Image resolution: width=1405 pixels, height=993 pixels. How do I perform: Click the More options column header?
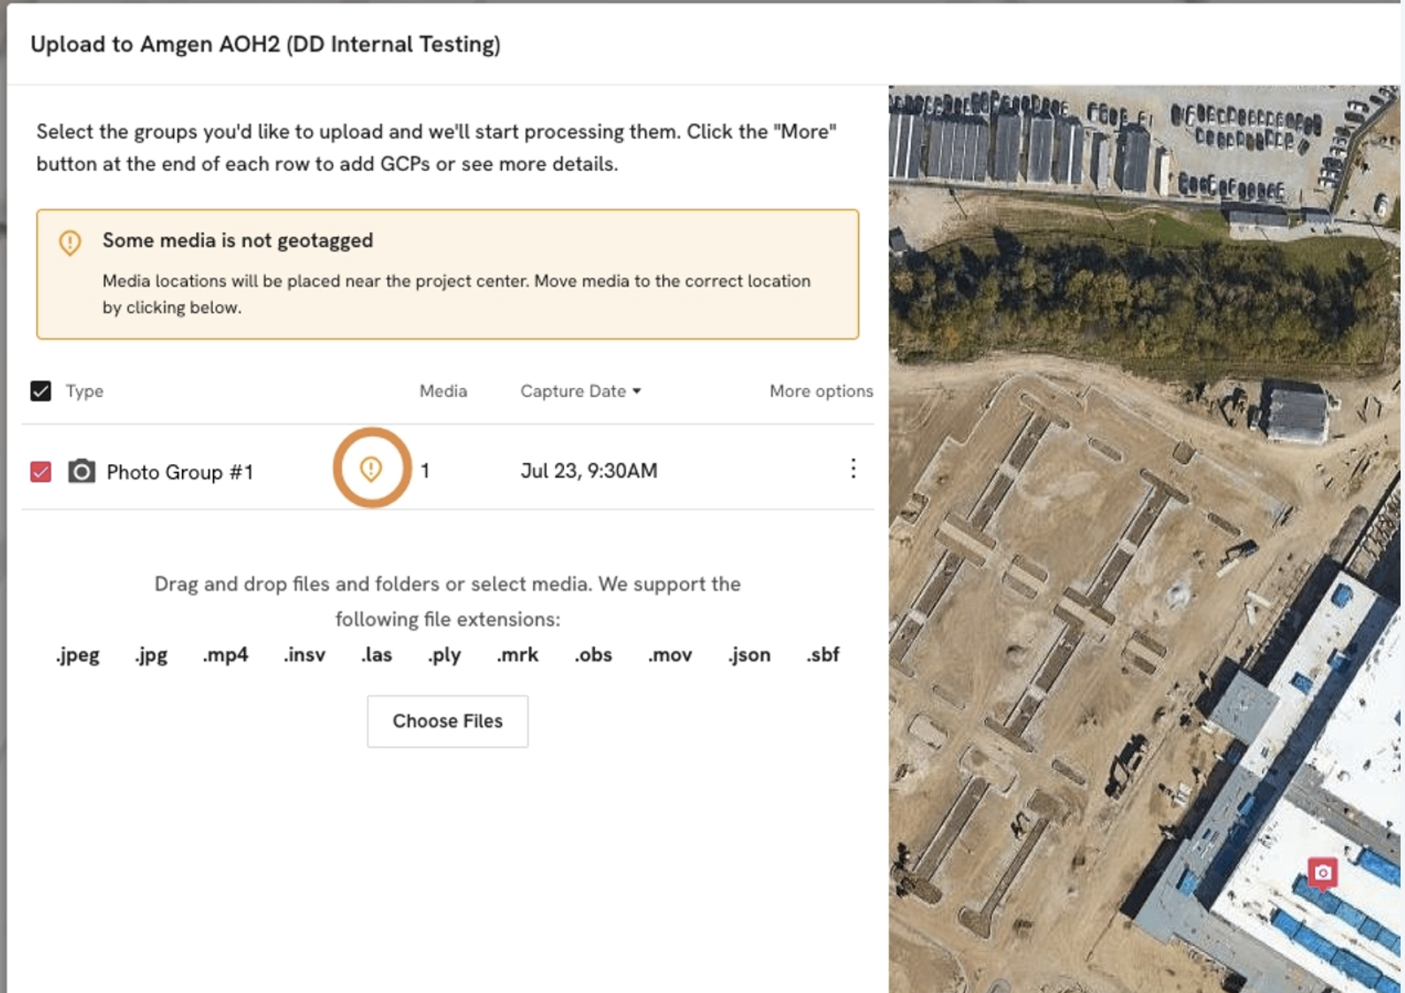820,391
